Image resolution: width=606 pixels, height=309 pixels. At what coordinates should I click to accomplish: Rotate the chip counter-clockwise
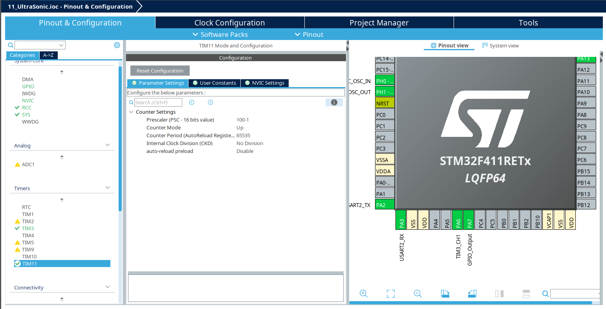[x=472, y=294]
